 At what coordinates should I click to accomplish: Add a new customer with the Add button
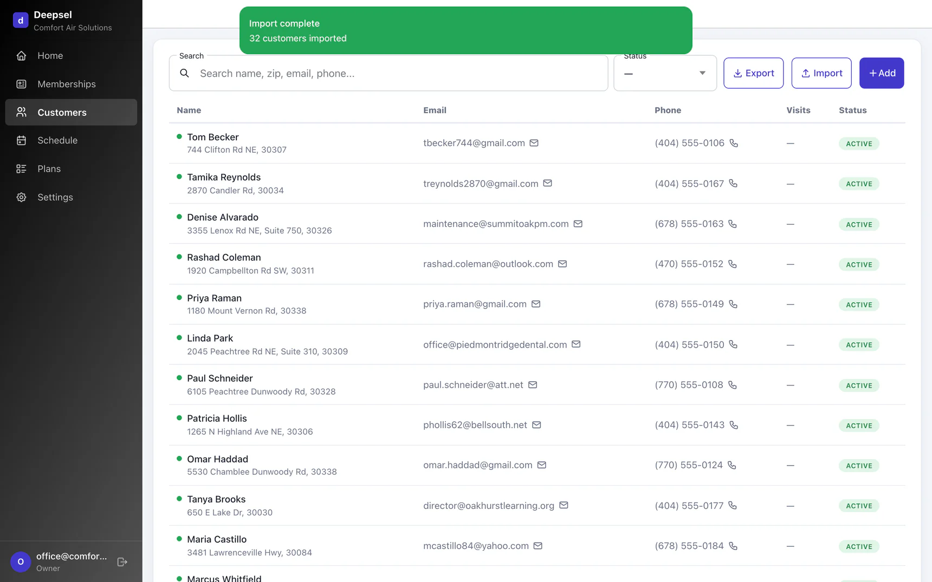pyautogui.click(x=882, y=73)
